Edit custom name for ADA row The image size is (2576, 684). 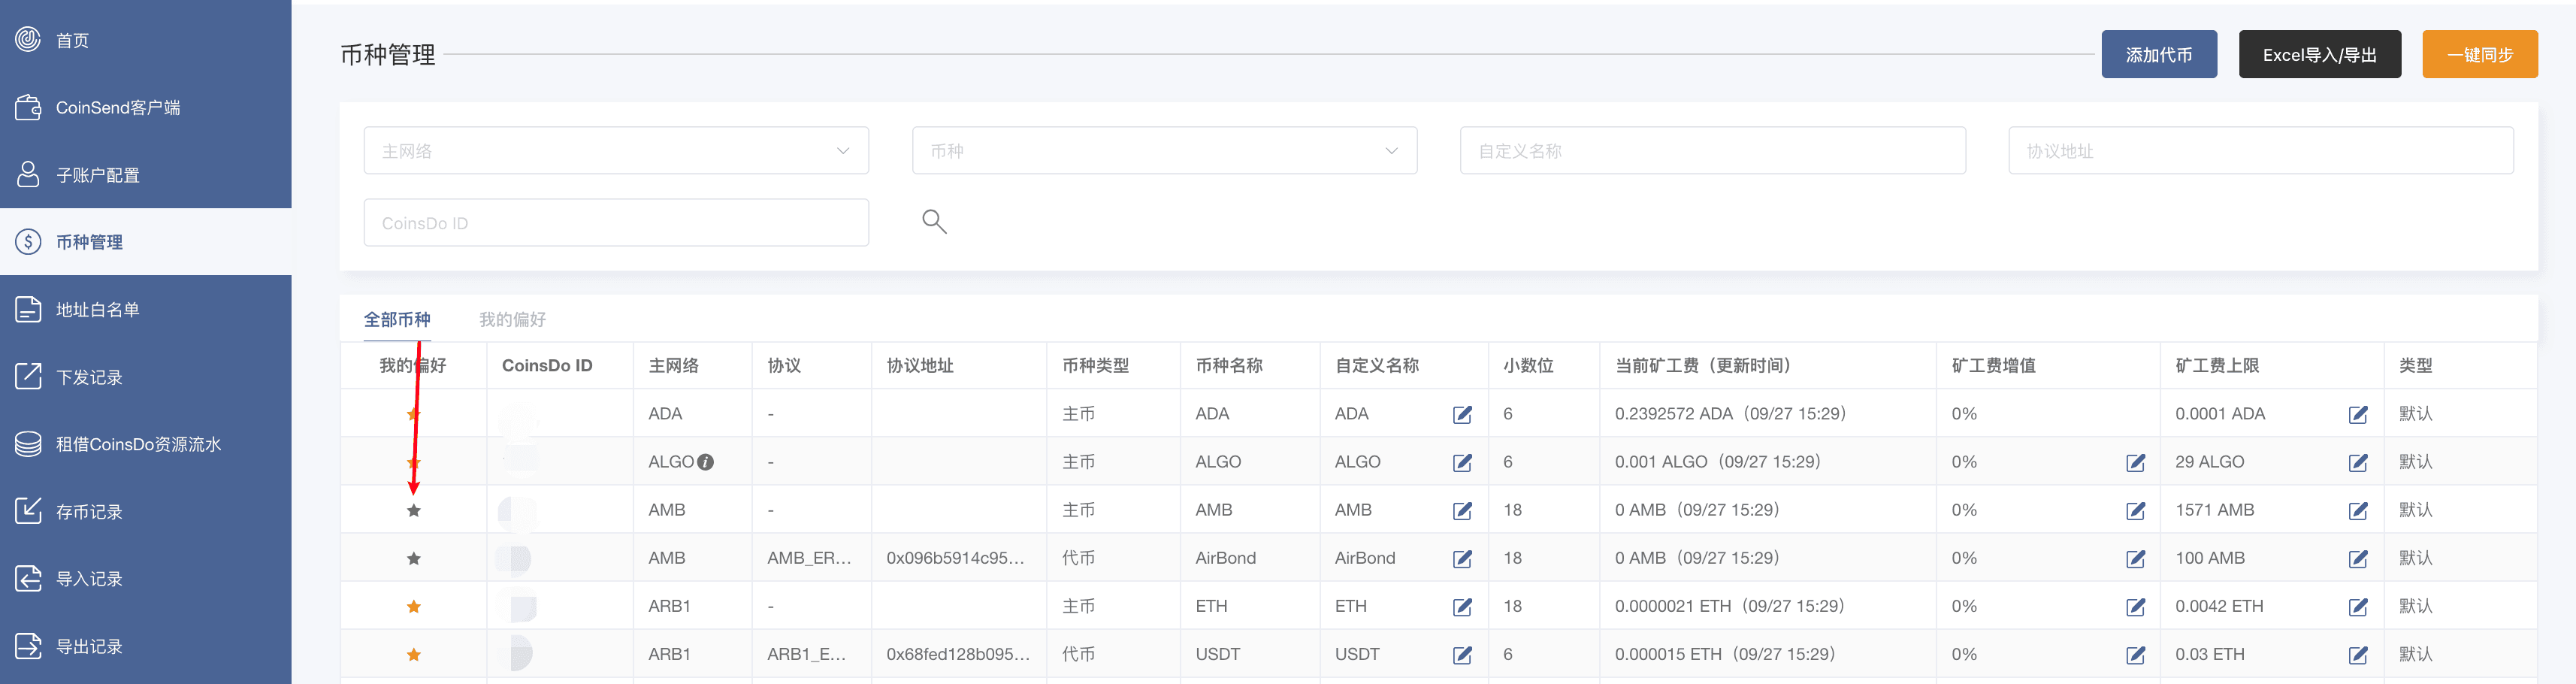coord(1461,414)
